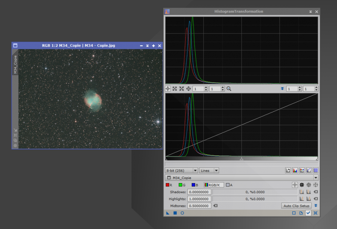Toggle show all channels histogram icon

(302, 171)
